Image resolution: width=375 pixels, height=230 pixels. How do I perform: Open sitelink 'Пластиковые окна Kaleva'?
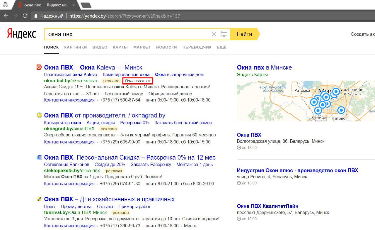71,75
